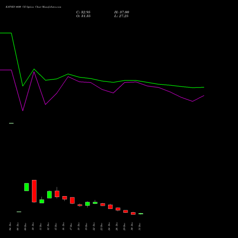Viewport: 238px width, 238px height.
Task: Click the 04 Dec date label
Action: [10, 227]
